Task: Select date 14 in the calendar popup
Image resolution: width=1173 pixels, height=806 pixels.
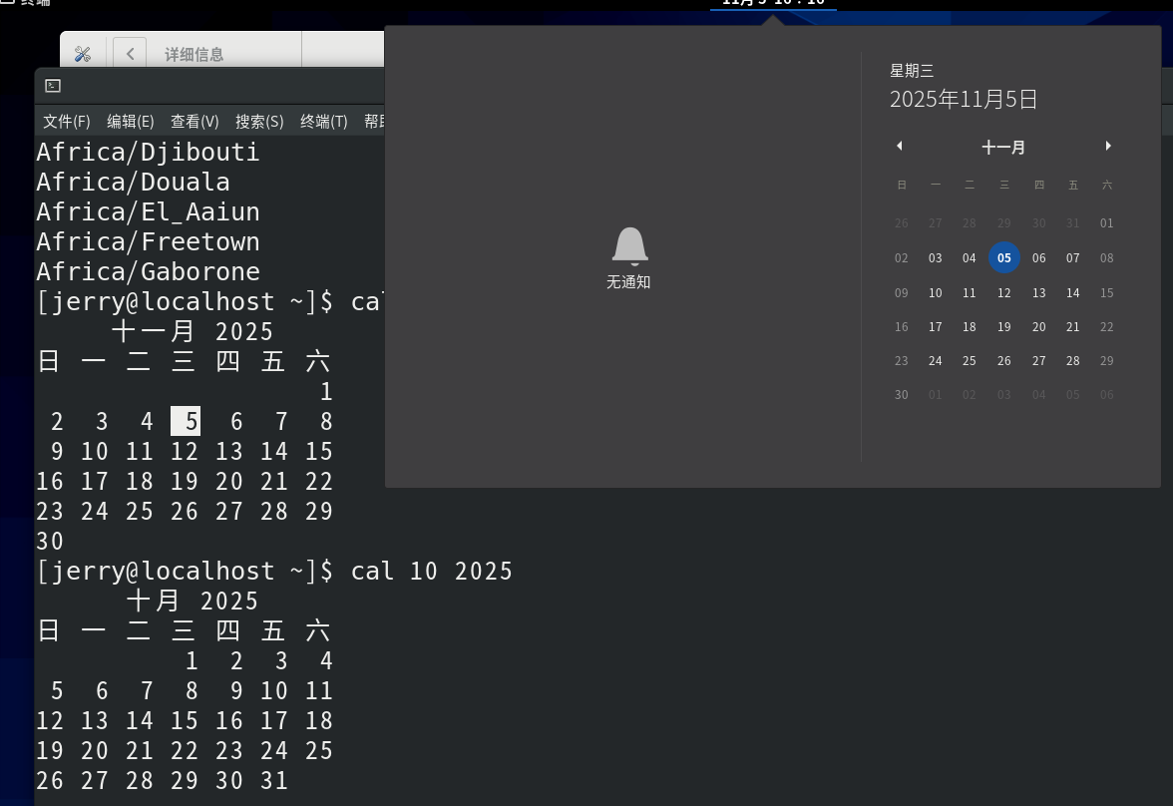Action: [1073, 292]
